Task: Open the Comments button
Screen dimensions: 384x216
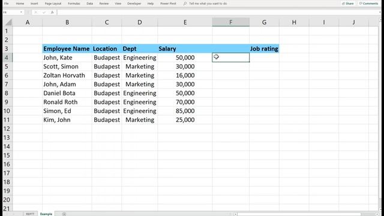Action: 368,4
